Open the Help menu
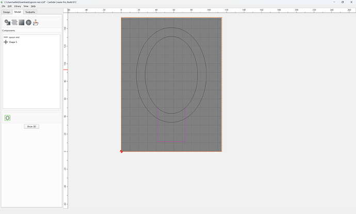356x214 pixels. point(33,6)
